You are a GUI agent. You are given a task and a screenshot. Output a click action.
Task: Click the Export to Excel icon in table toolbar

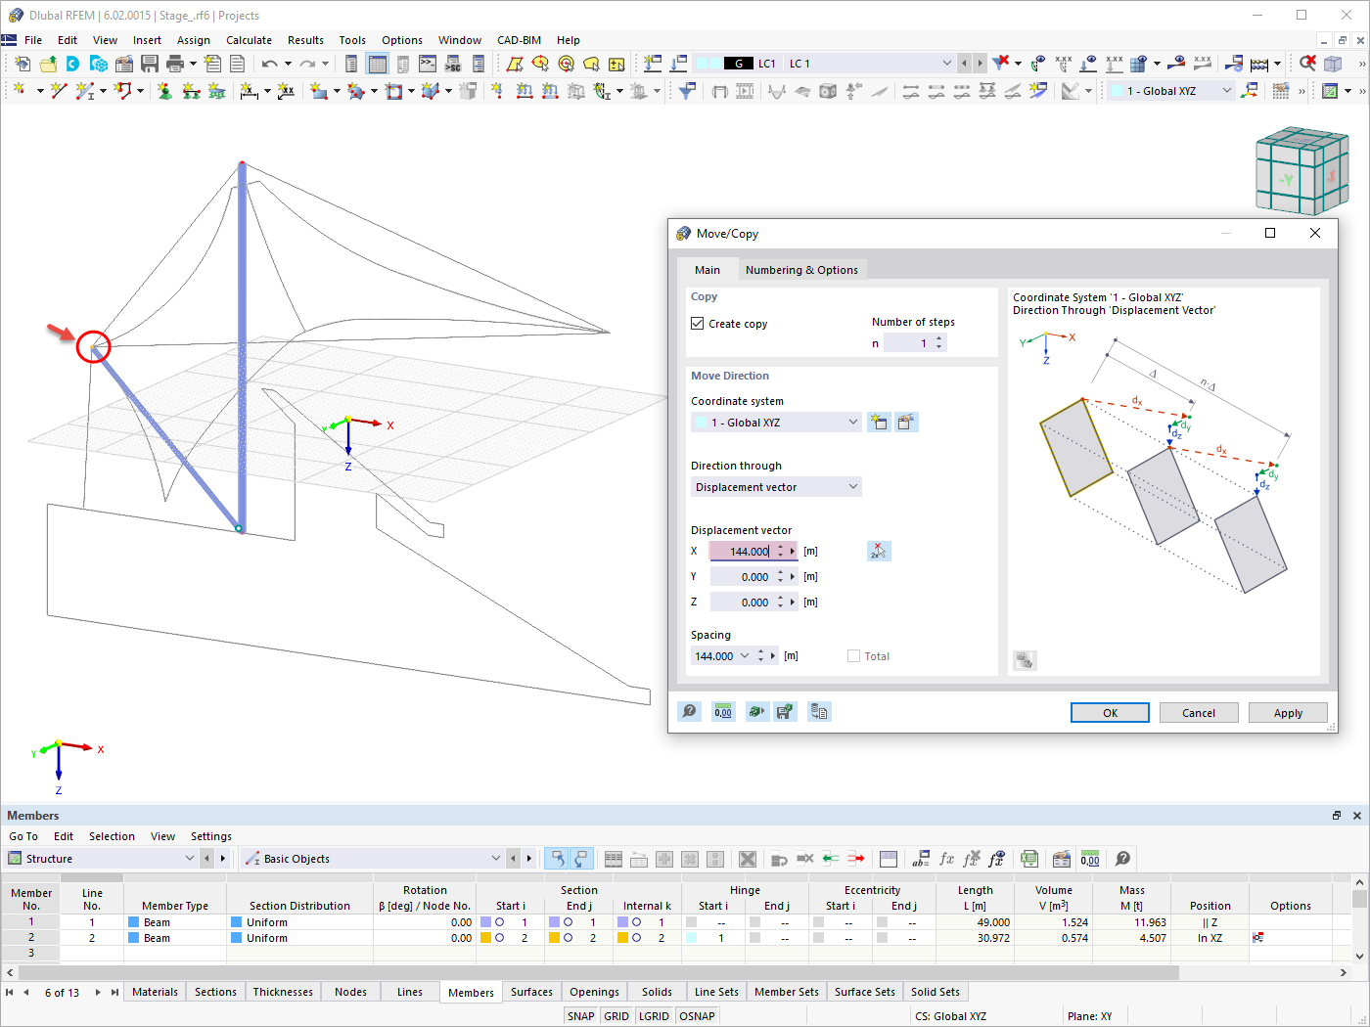(x=1029, y=859)
